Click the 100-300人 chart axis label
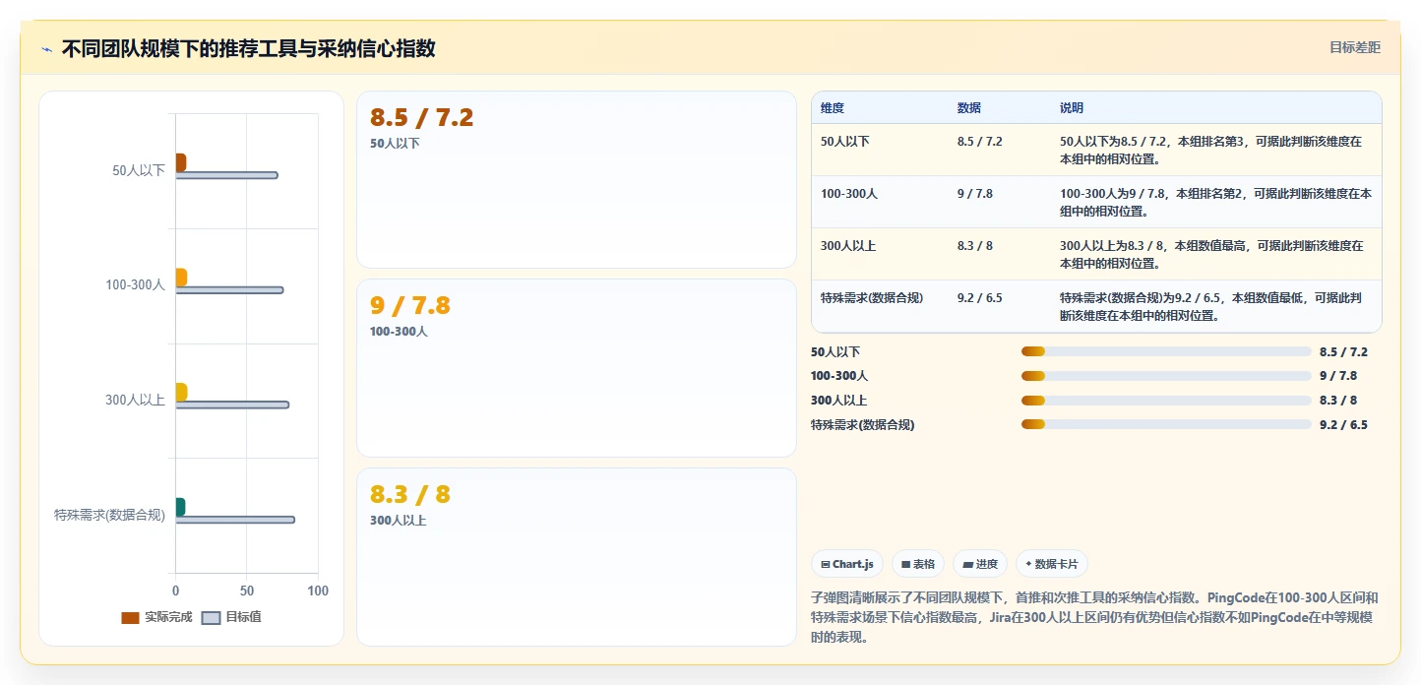This screenshot has height=685, width=1421. [135, 285]
